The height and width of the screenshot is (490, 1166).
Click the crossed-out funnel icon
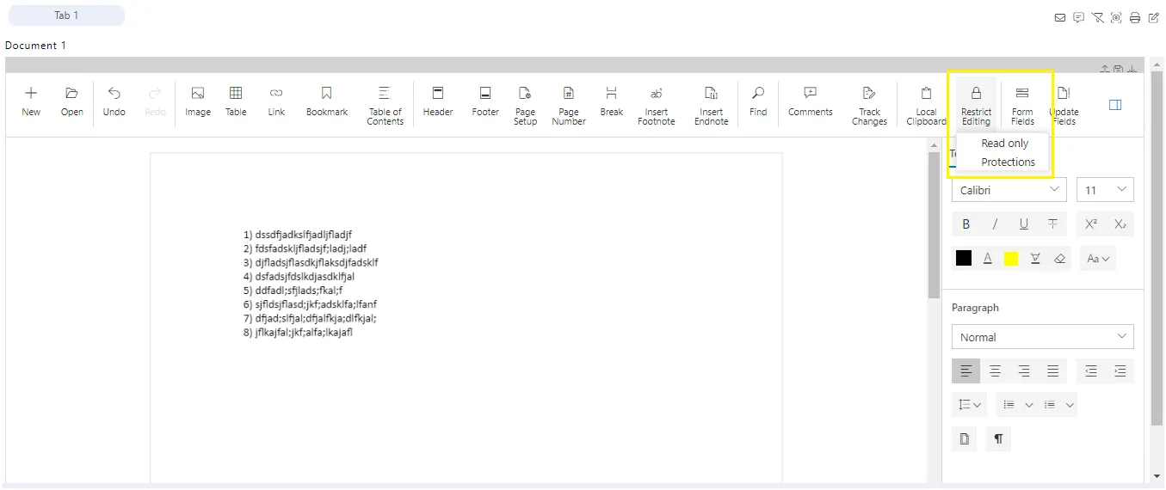pyautogui.click(x=1097, y=17)
